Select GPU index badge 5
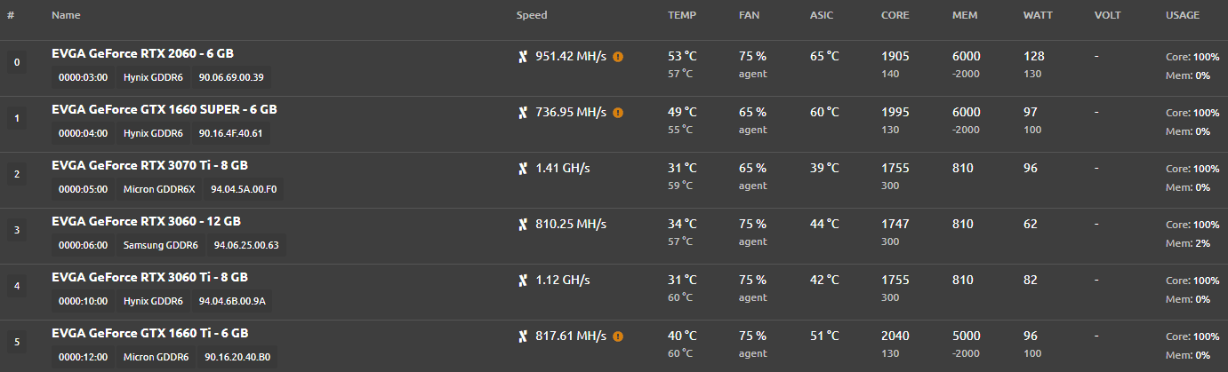1228x372 pixels. (x=17, y=343)
